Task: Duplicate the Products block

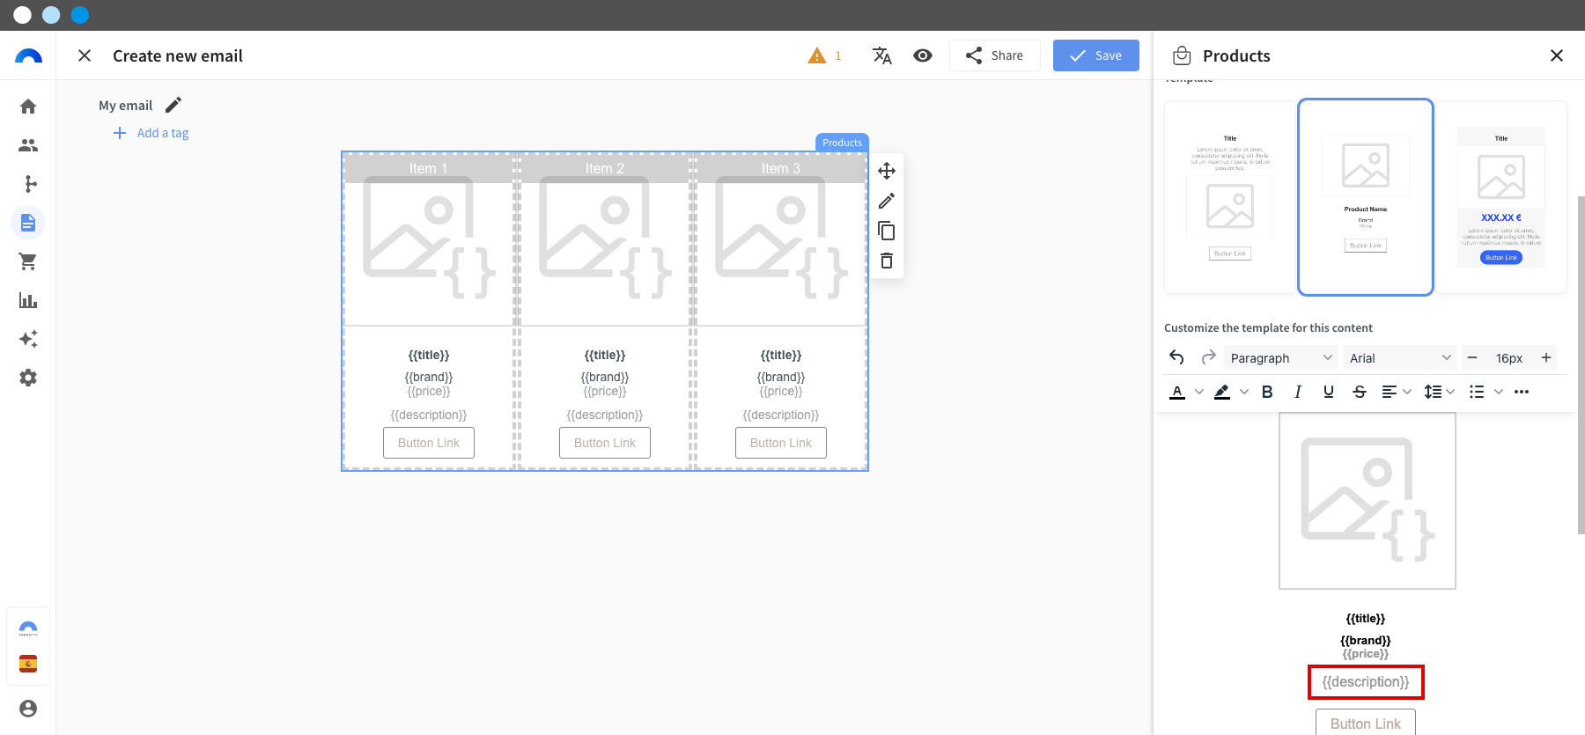Action: tap(887, 231)
